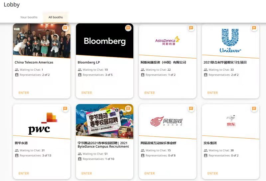Open the Bloomberg logo thumbnail
Screen dimensions: 266x181
(105, 41)
